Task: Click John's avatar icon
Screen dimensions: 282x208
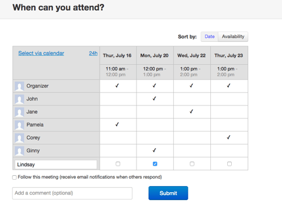Action: [x=19, y=99]
